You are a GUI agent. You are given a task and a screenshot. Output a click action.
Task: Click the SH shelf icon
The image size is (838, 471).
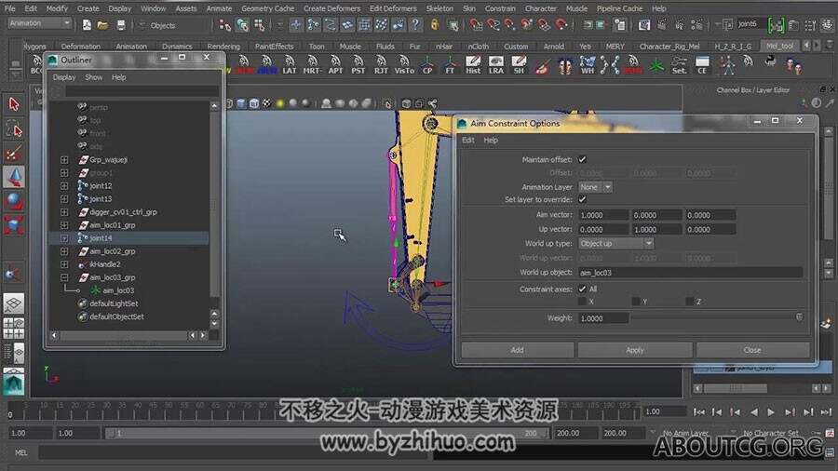519,64
